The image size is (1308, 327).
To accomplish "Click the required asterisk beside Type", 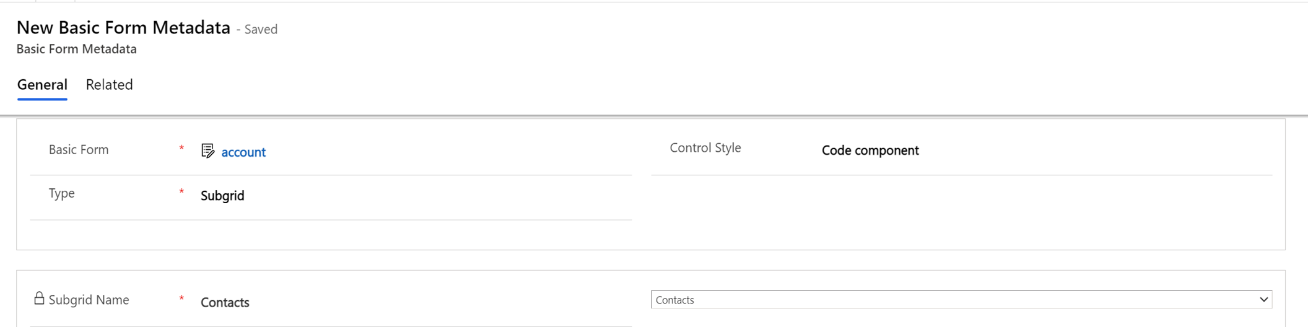I will click(x=181, y=192).
